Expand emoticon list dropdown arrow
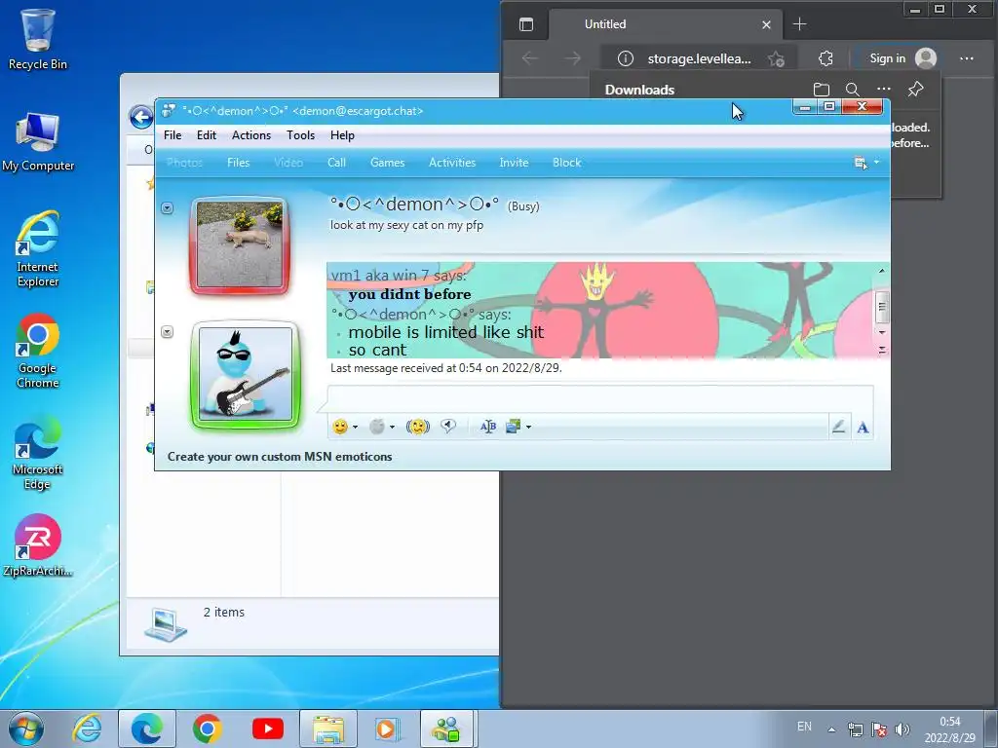Screen dimensions: 998x748 pos(355,428)
